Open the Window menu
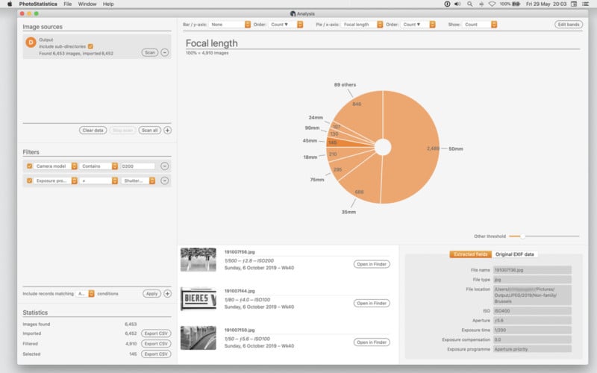The width and height of the screenshot is (597, 373). point(87,4)
